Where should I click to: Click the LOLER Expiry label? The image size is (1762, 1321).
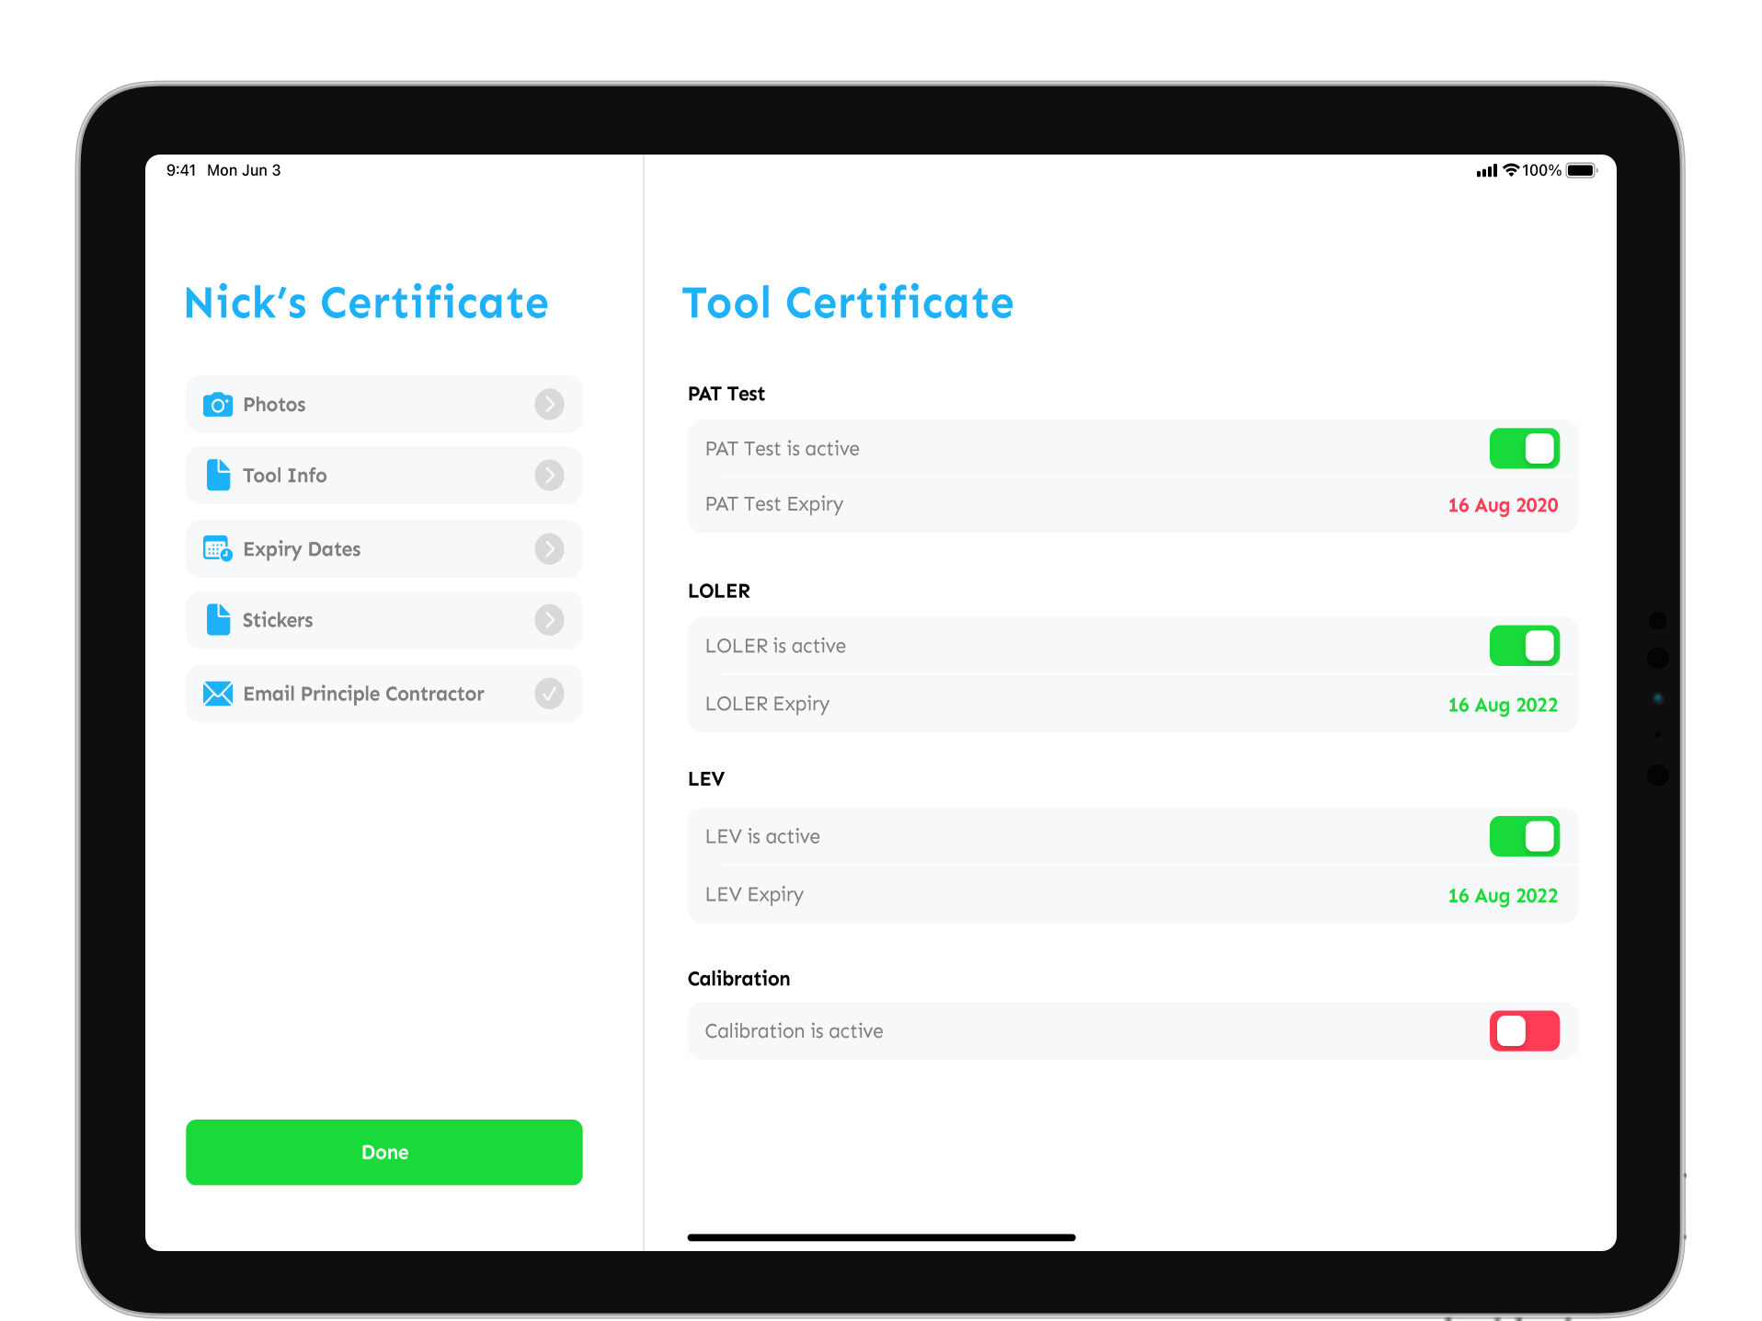[x=767, y=704]
